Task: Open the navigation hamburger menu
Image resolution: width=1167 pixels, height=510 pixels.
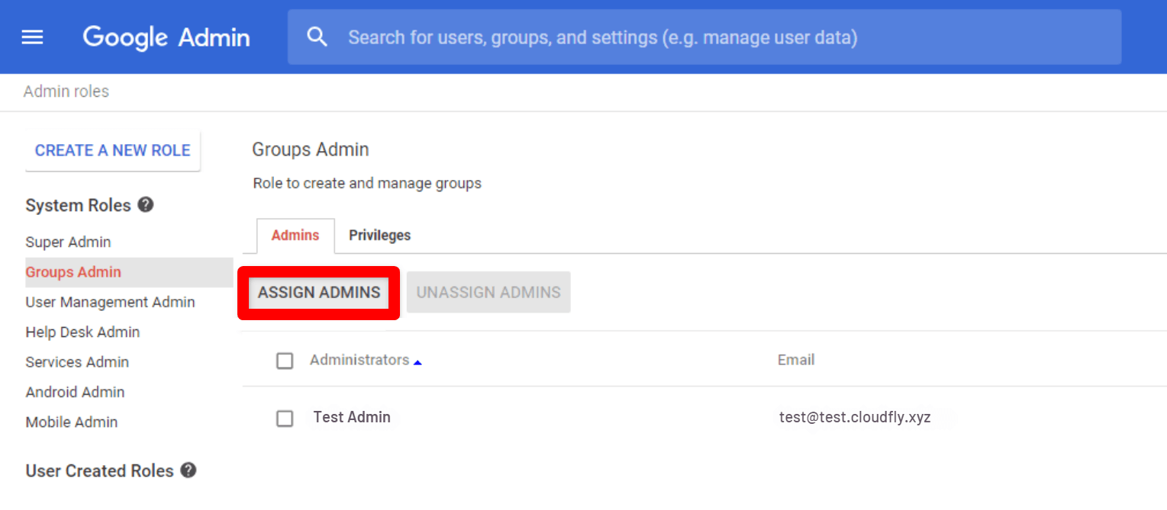Action: point(32,36)
